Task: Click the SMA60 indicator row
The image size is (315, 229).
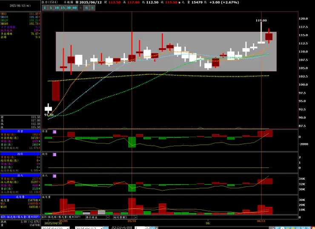Action: [20, 24]
